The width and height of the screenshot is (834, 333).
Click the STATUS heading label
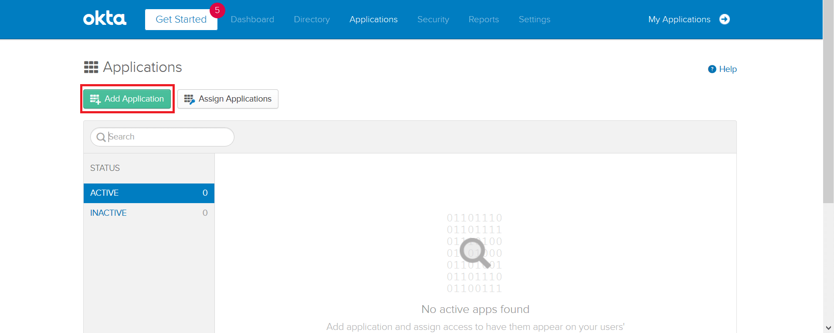[x=105, y=168]
